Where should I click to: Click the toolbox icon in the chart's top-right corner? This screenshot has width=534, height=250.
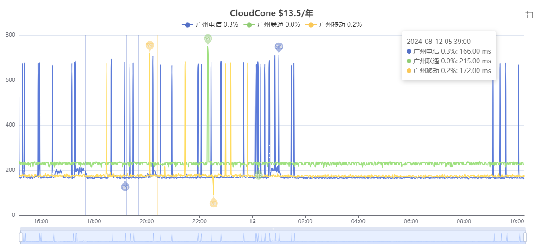click(x=529, y=14)
